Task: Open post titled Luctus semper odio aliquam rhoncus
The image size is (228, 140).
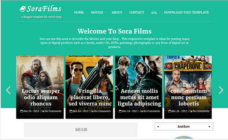Action: 41,97
